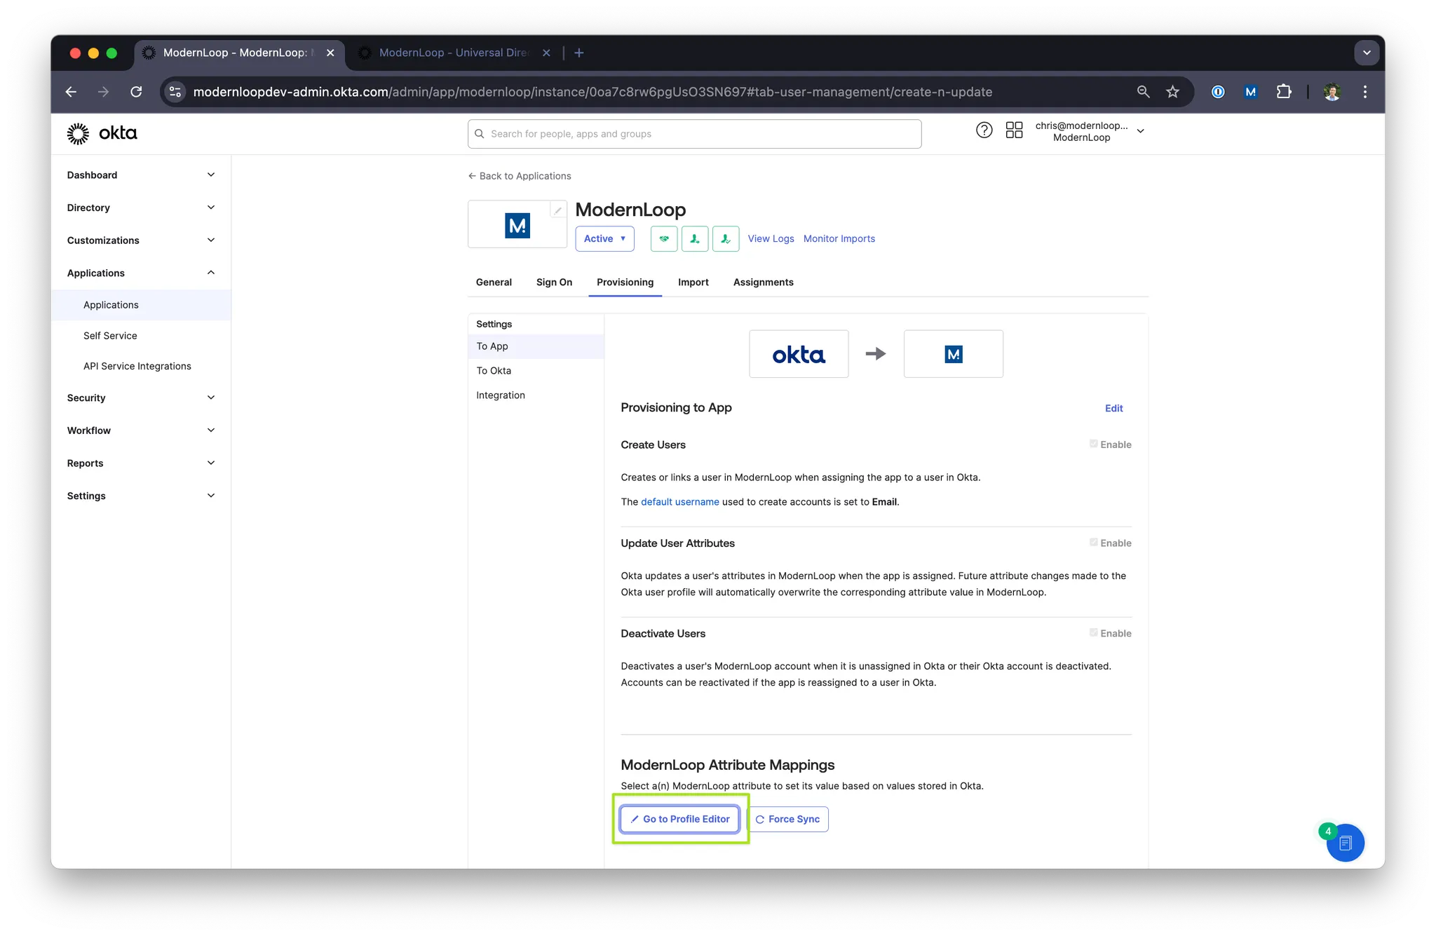Click the Force Sync button

click(787, 819)
